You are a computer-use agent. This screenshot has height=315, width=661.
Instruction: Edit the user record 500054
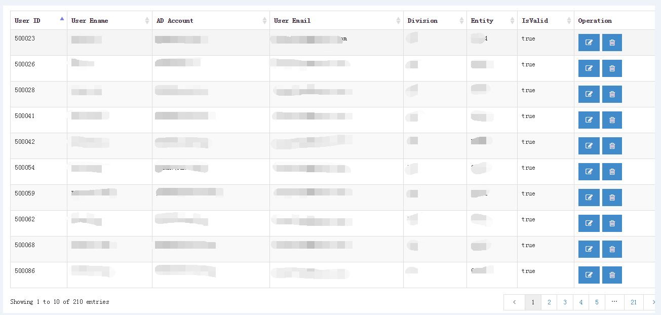coord(589,172)
